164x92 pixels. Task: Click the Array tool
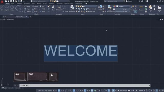42,11
